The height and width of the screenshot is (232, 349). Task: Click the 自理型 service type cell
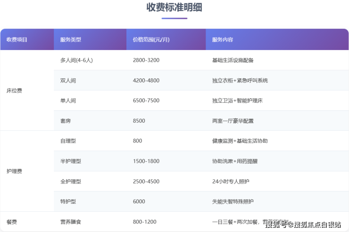(68, 141)
